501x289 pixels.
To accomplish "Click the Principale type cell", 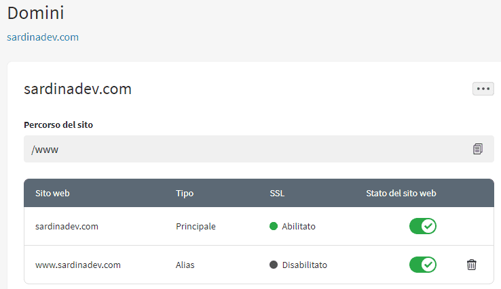I will click(196, 226).
